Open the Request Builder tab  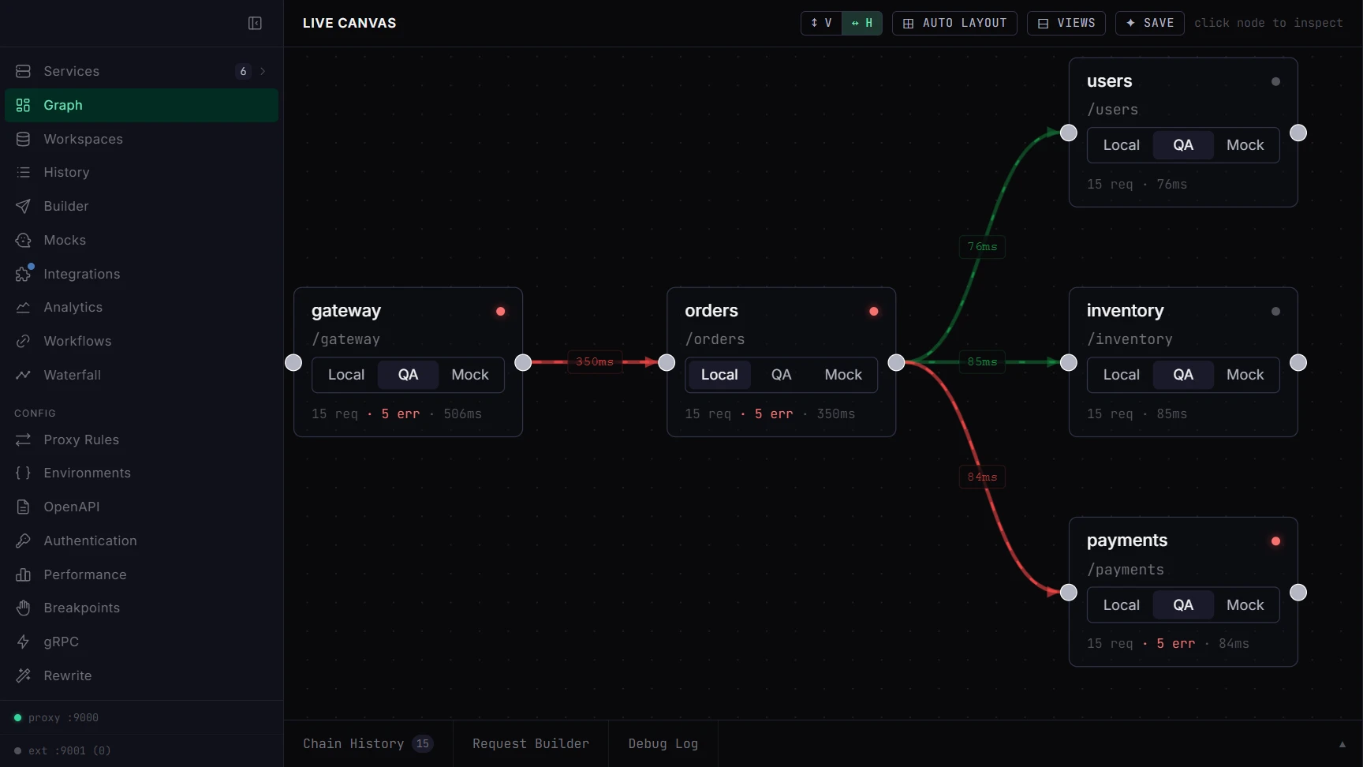coord(531,743)
